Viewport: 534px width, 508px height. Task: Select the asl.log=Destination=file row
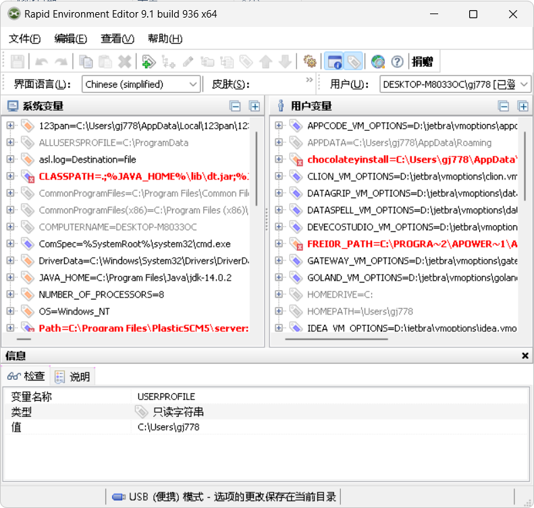tap(88, 160)
